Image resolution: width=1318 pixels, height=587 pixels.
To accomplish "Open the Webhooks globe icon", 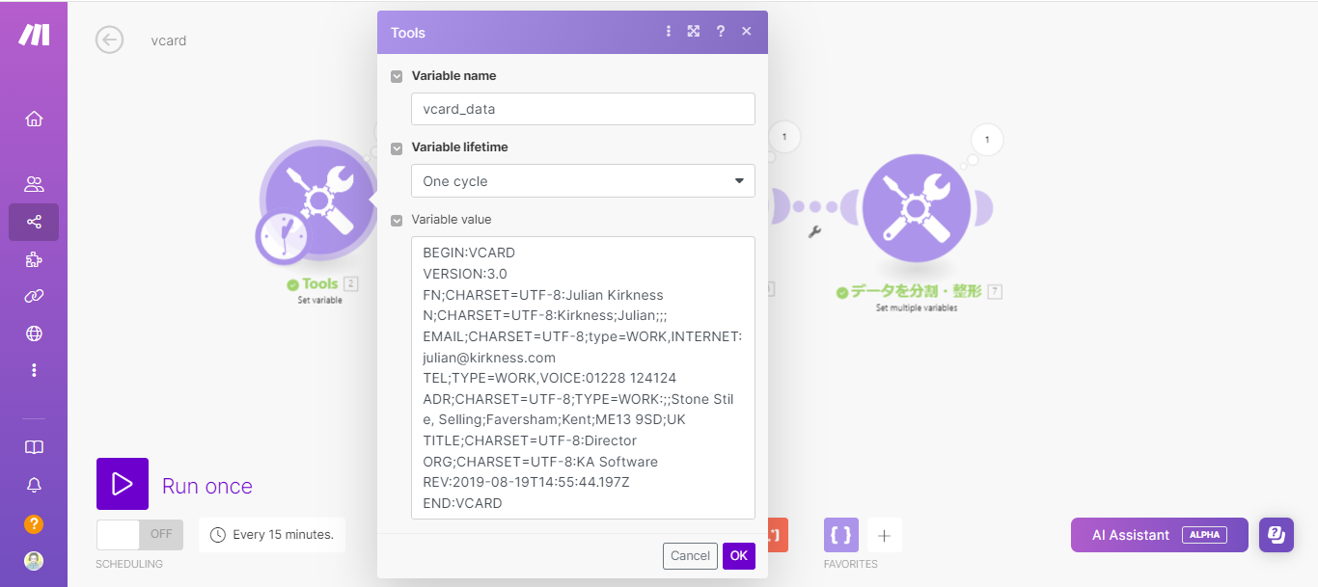I will (34, 334).
